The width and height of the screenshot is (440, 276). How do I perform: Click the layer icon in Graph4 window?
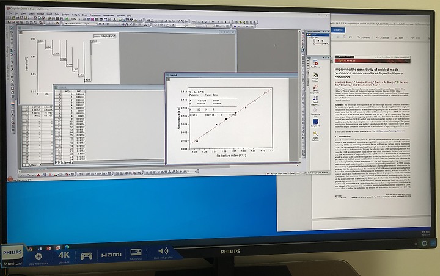point(168,79)
